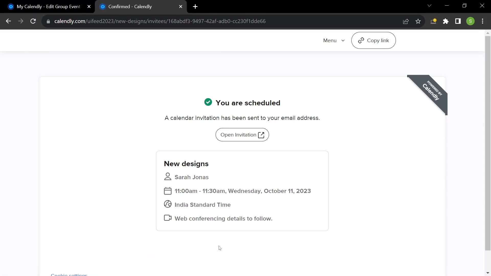The image size is (491, 276).
Task: Share the page using the share icon
Action: click(x=406, y=21)
